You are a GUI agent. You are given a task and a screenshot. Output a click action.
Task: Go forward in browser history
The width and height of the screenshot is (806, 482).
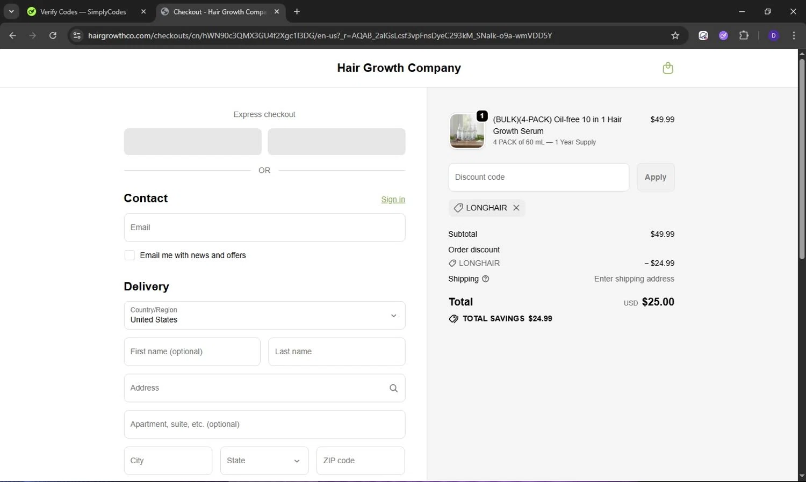pos(33,35)
